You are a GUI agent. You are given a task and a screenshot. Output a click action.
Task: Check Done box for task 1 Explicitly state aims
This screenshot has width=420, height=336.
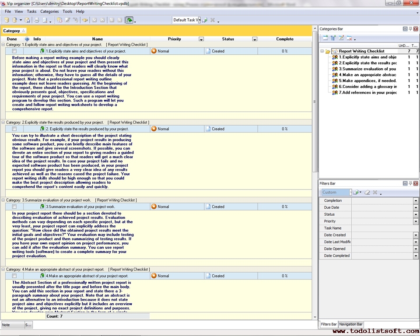(14, 51)
